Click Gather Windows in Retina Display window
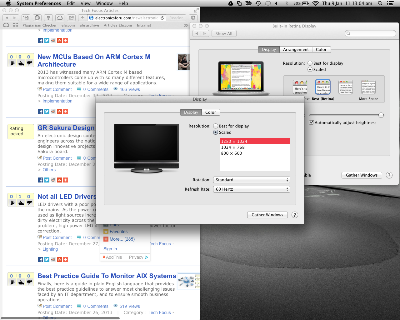The image size is (400, 320). 362,175
